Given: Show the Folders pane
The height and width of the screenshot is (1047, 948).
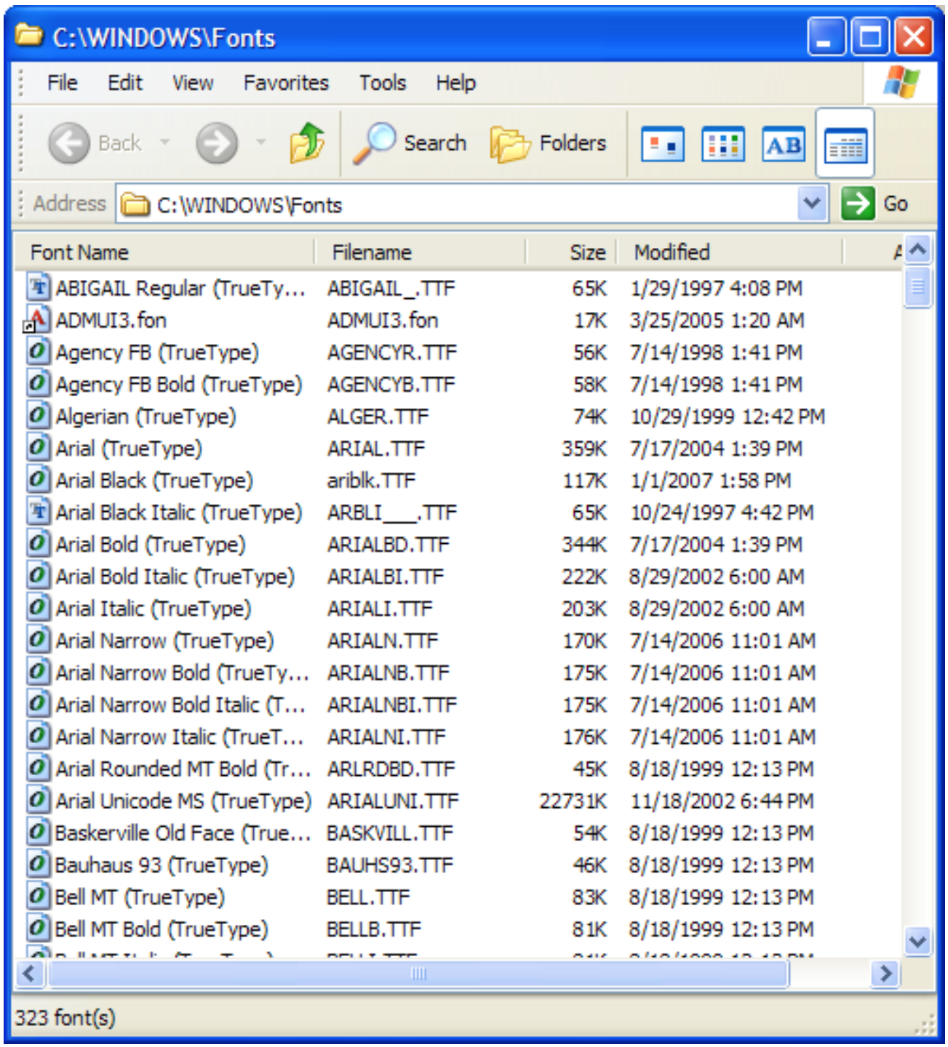Looking at the screenshot, I should click(x=549, y=143).
